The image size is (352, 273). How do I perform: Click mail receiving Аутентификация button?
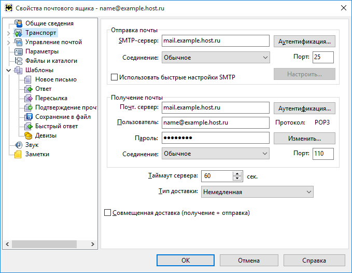click(304, 108)
